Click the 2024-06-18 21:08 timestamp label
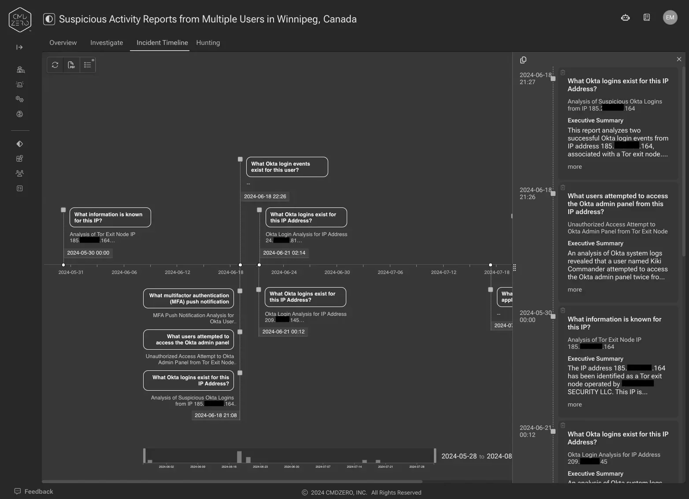 216,415
